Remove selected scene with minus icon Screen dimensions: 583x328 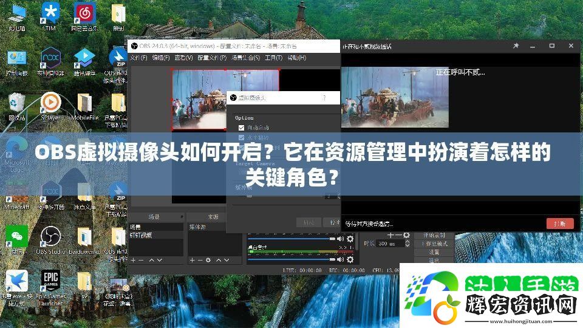point(141,261)
